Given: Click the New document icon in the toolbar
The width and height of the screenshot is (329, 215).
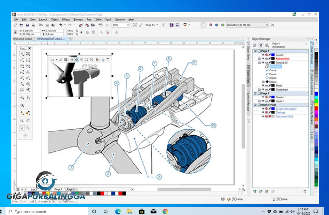Looking at the screenshot, I should click(15, 25).
